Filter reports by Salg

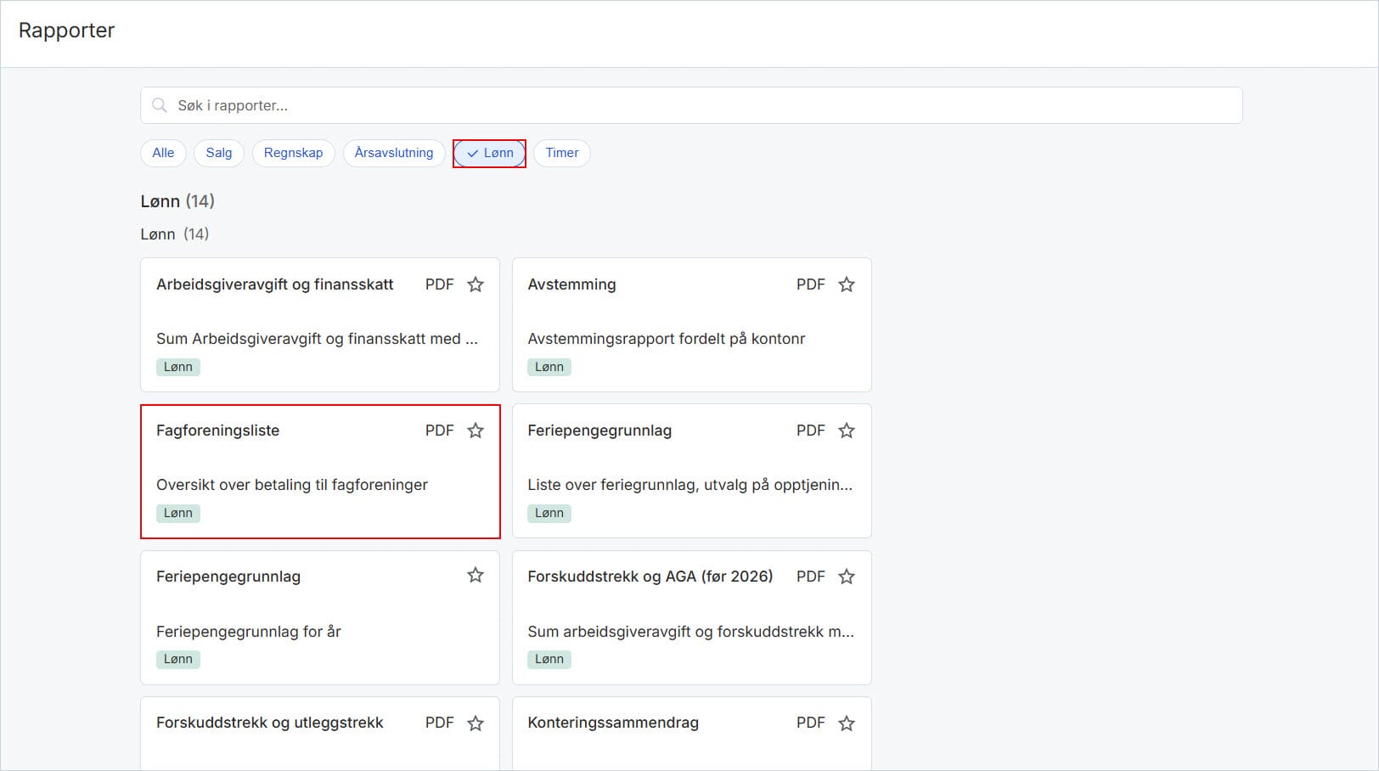click(219, 153)
